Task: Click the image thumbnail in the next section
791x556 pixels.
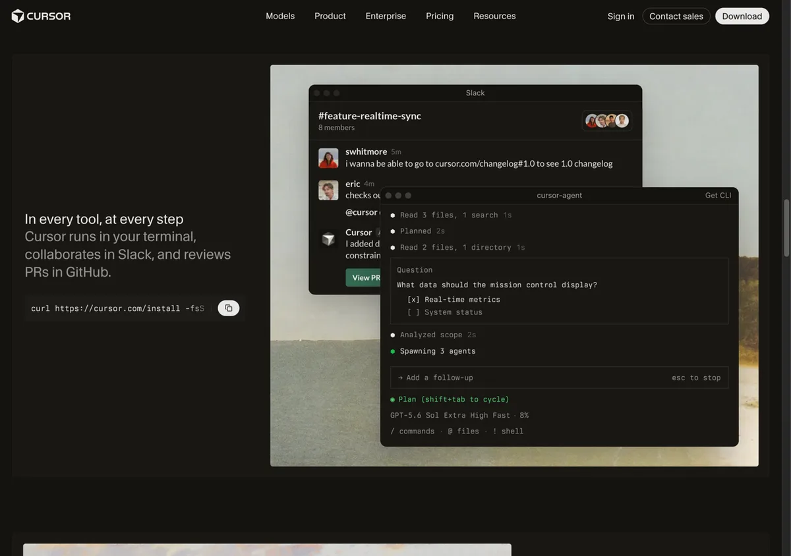Action: coord(267,549)
